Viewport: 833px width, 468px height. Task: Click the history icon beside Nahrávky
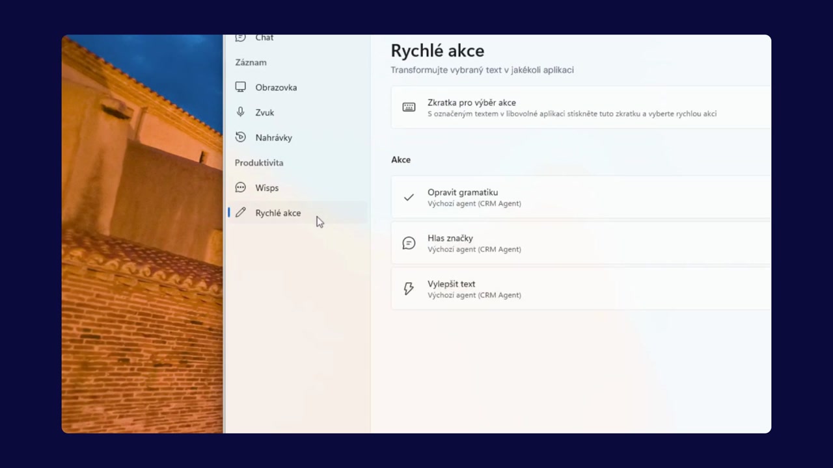[x=241, y=137]
